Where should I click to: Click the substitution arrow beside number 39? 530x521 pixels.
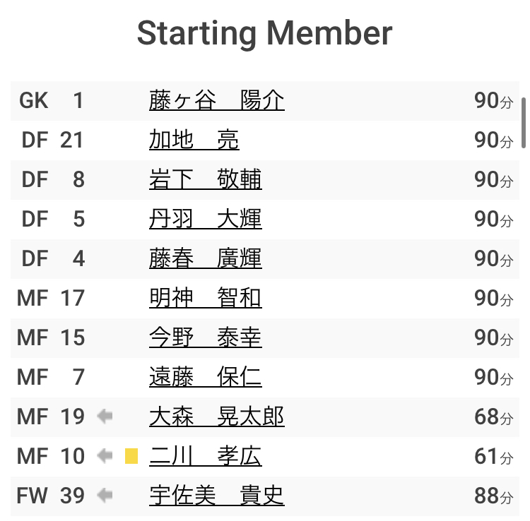point(105,496)
